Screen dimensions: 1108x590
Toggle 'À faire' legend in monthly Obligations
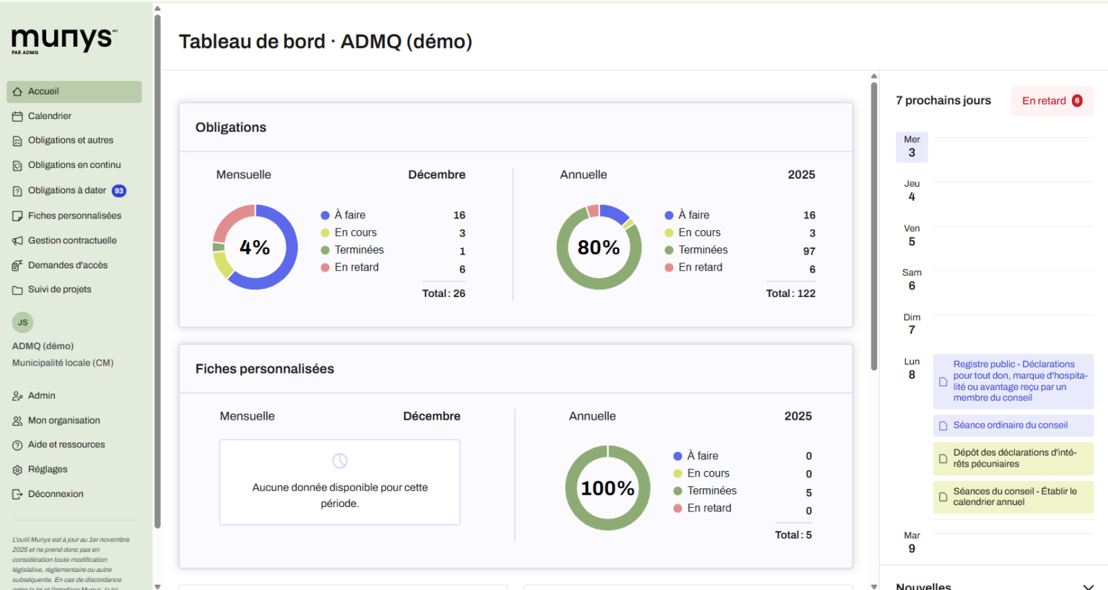point(350,215)
